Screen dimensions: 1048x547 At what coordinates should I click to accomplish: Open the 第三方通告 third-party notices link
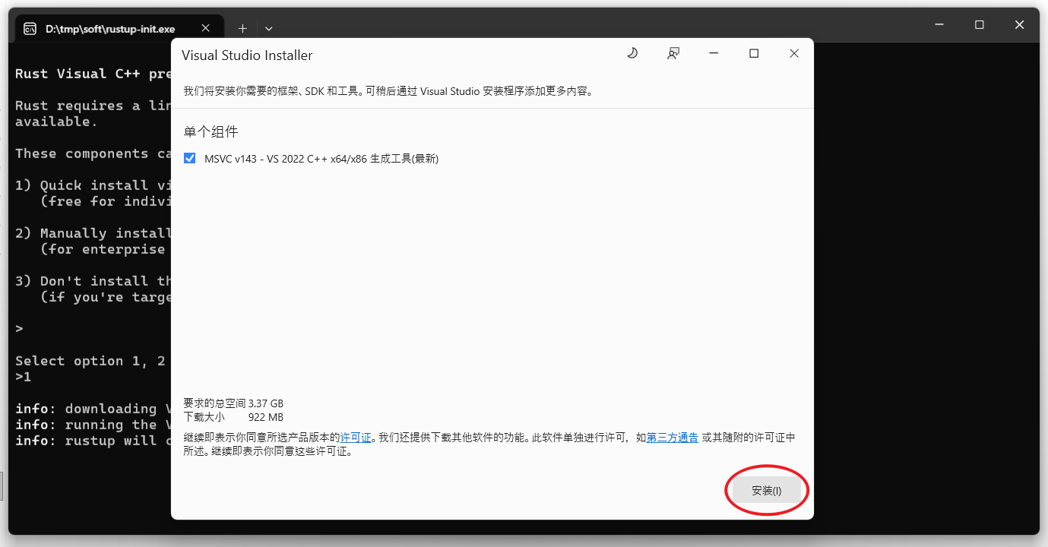coord(673,438)
